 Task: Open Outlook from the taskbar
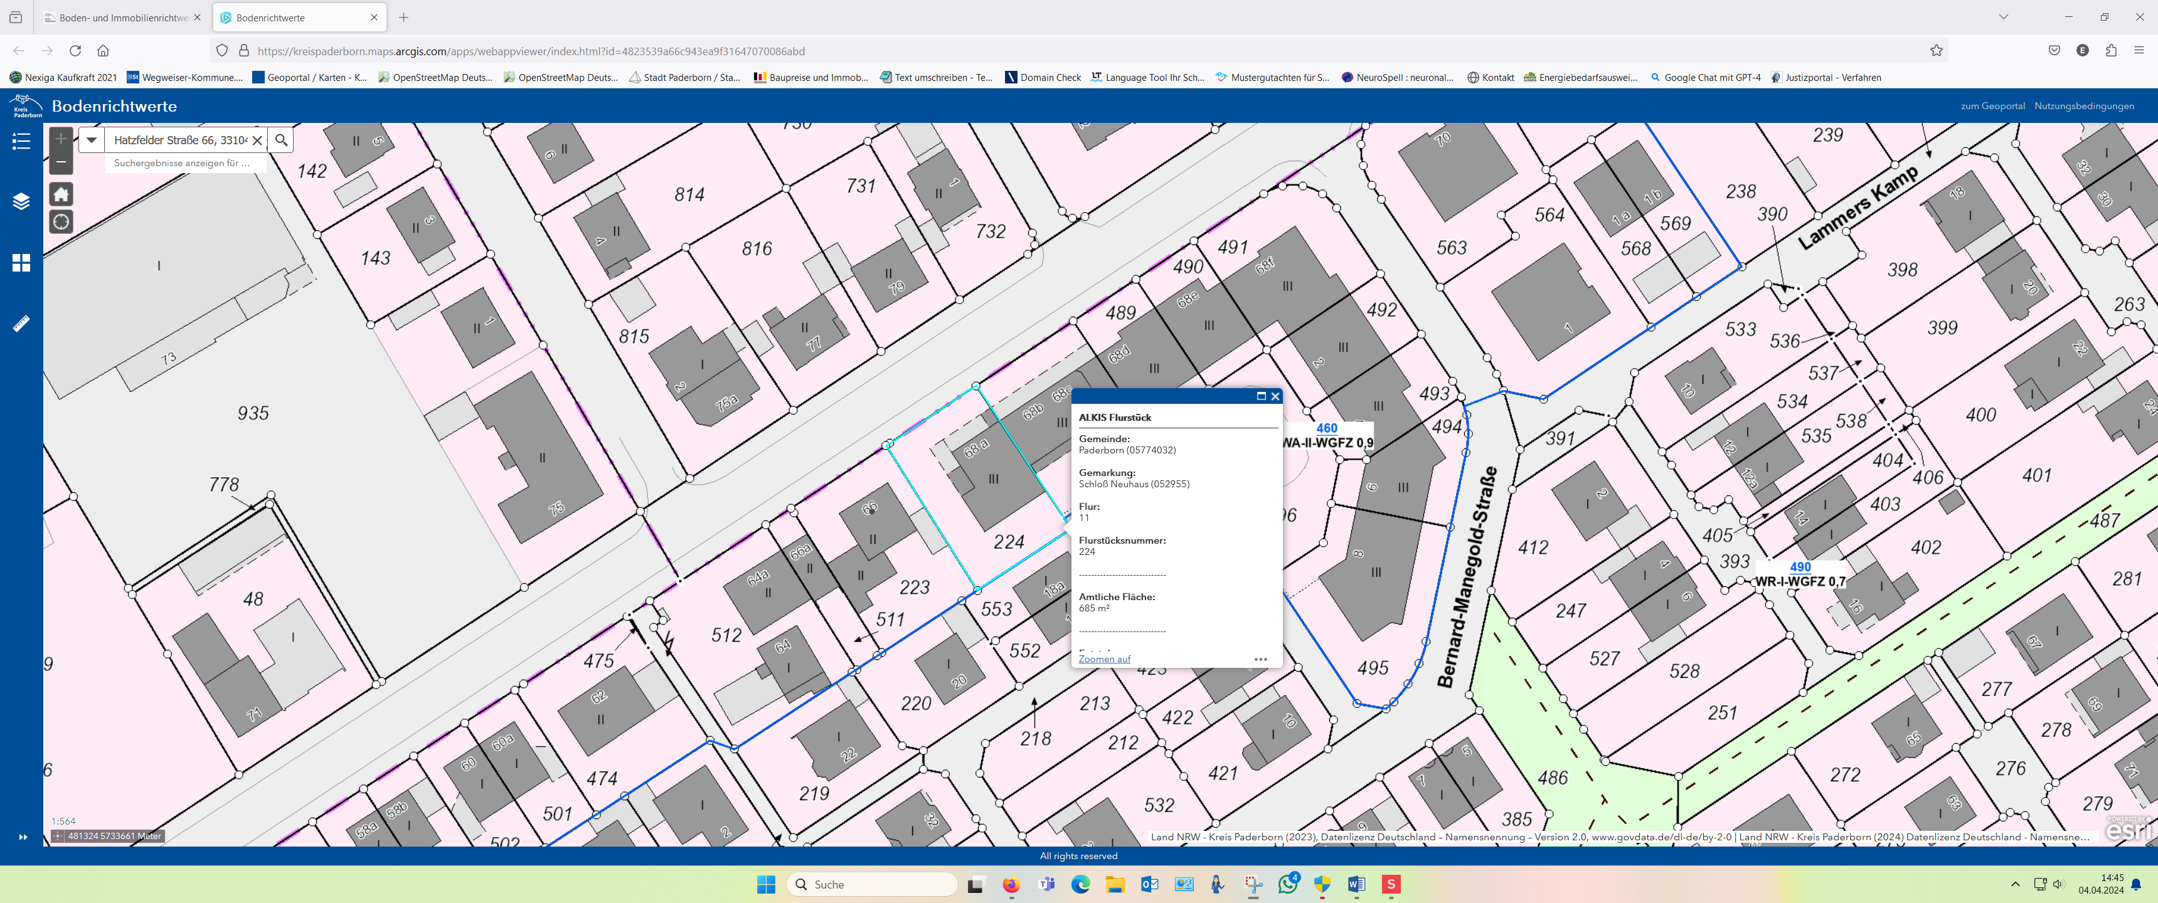click(1149, 884)
